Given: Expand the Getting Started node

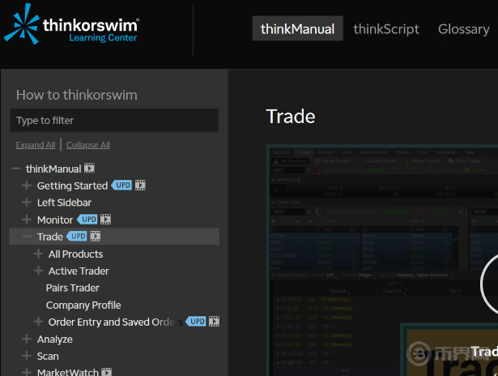Looking at the screenshot, I should 27,186.
